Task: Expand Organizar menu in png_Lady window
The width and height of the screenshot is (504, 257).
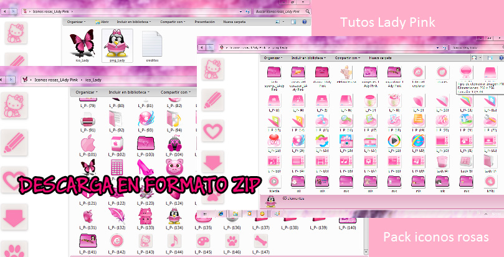Action: (x=273, y=58)
